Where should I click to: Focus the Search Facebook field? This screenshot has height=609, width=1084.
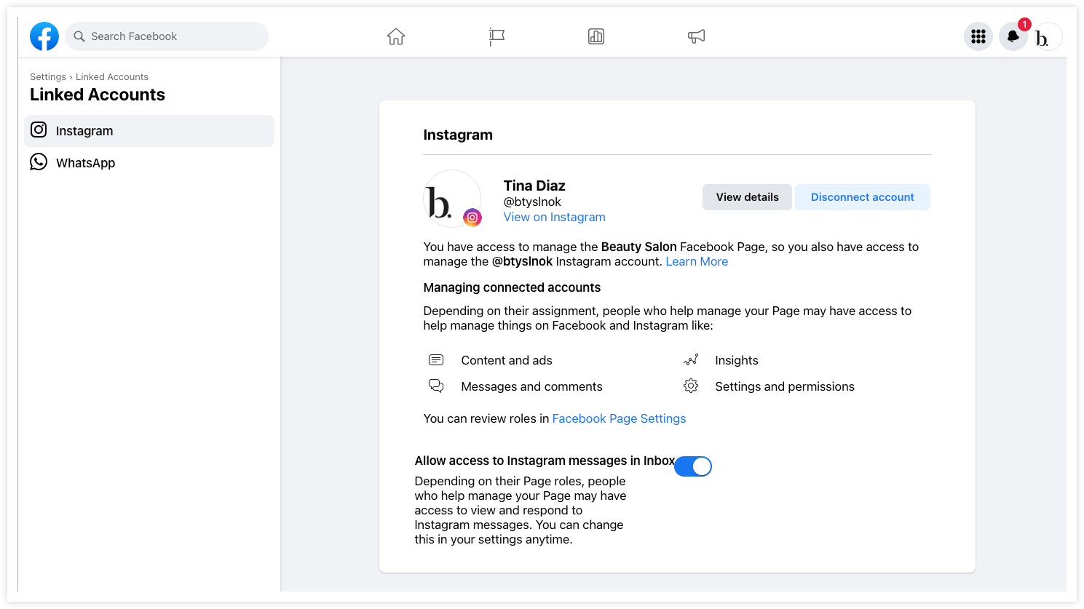click(x=167, y=36)
